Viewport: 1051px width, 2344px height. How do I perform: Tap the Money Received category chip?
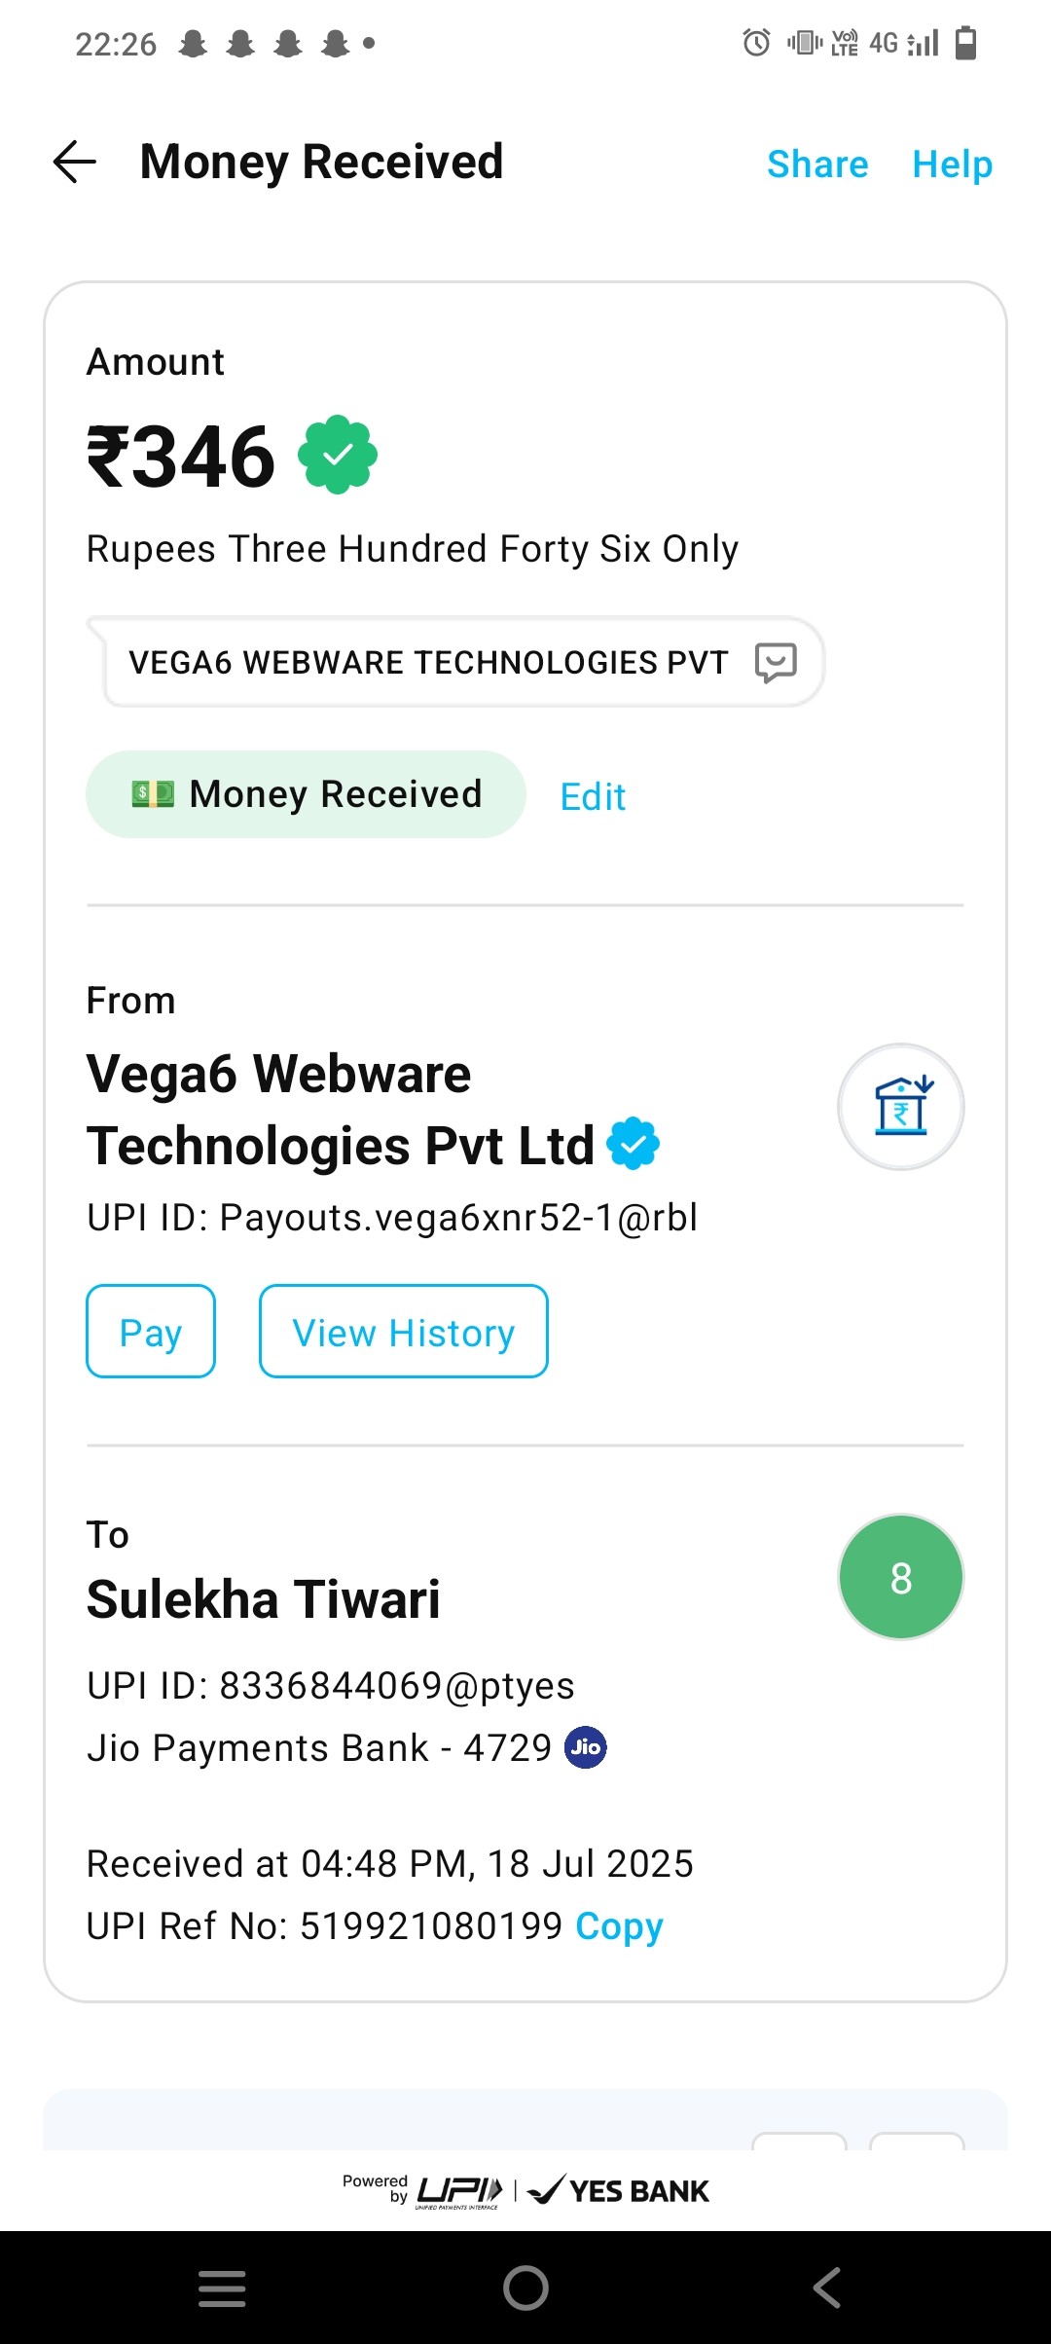click(x=306, y=794)
